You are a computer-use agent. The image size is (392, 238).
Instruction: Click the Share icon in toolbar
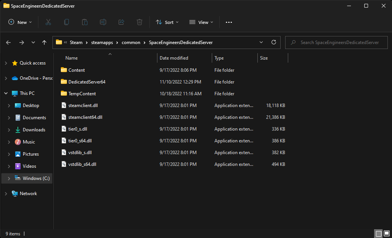pos(121,22)
